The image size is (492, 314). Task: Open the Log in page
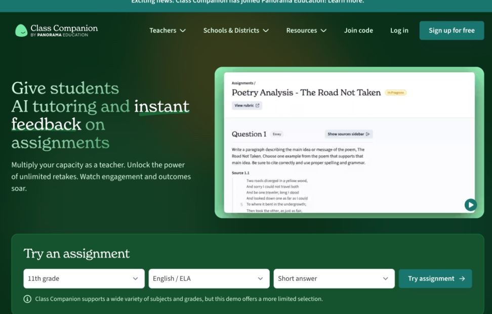pos(399,30)
